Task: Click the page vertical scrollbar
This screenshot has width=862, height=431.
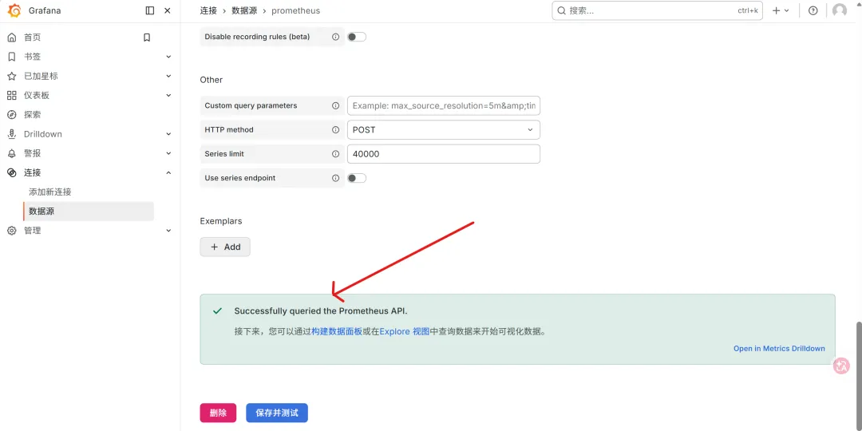Action: (859, 374)
